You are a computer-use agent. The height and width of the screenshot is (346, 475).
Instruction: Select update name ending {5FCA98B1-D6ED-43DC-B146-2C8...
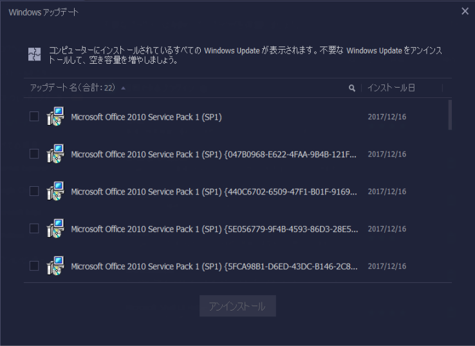coord(214,266)
